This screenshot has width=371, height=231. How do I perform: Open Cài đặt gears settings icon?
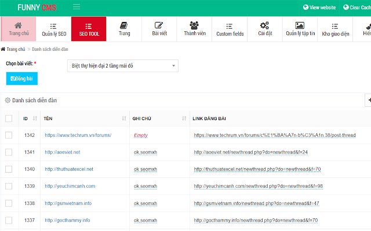265,29
